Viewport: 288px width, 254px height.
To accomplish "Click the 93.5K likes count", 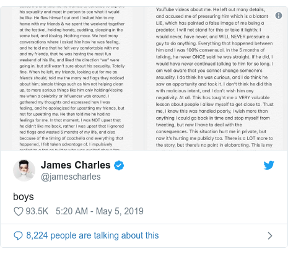I will tap(37, 211).
